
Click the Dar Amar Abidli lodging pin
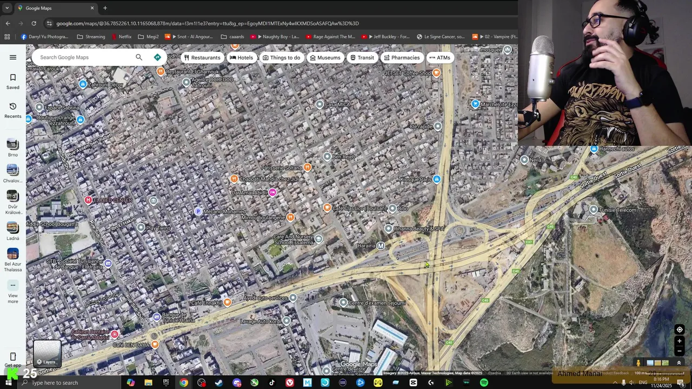tap(272, 193)
